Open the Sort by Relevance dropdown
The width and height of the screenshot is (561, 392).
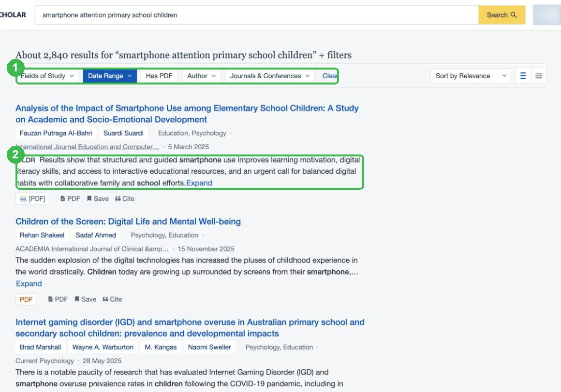point(471,76)
